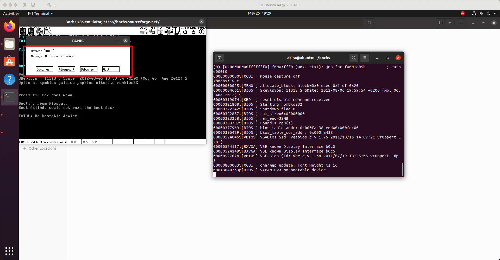500x260 pixels.
Task: Click the PANIC message line in terminal output
Action: 270,170
